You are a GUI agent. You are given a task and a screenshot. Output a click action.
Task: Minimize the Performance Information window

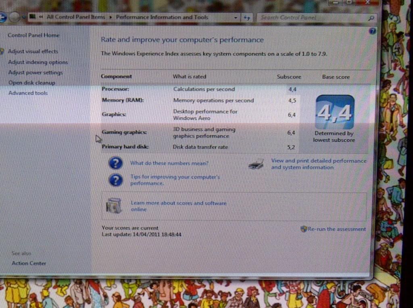pyautogui.click(x=335, y=2)
